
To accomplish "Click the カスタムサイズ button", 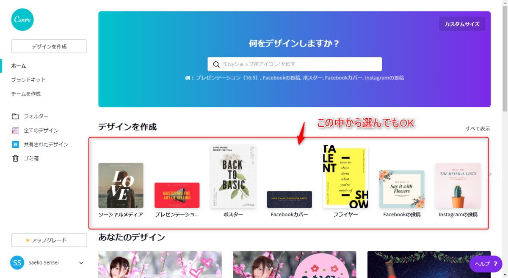I will point(462,24).
